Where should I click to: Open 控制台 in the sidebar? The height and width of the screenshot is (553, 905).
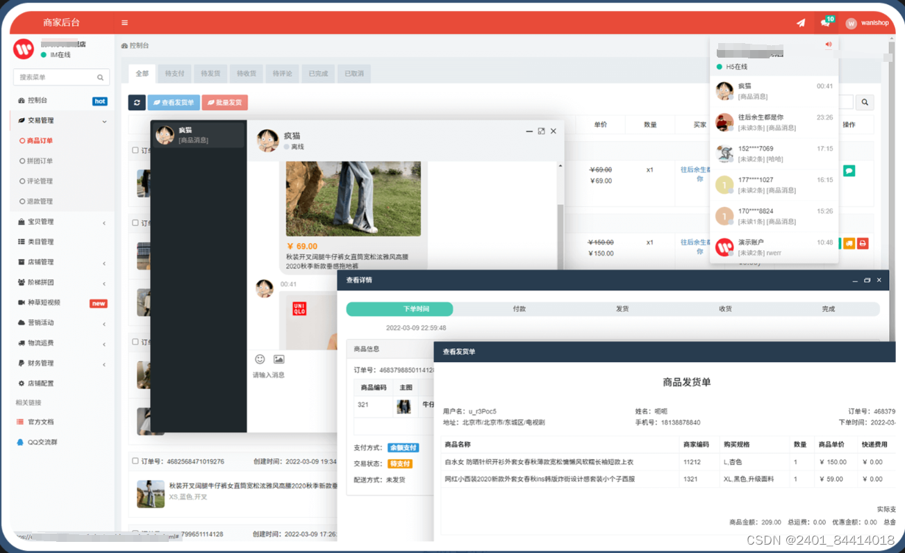(62, 101)
